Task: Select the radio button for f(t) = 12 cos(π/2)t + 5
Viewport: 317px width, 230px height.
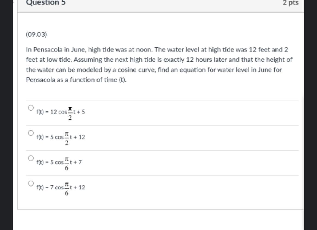Action: pos(30,107)
